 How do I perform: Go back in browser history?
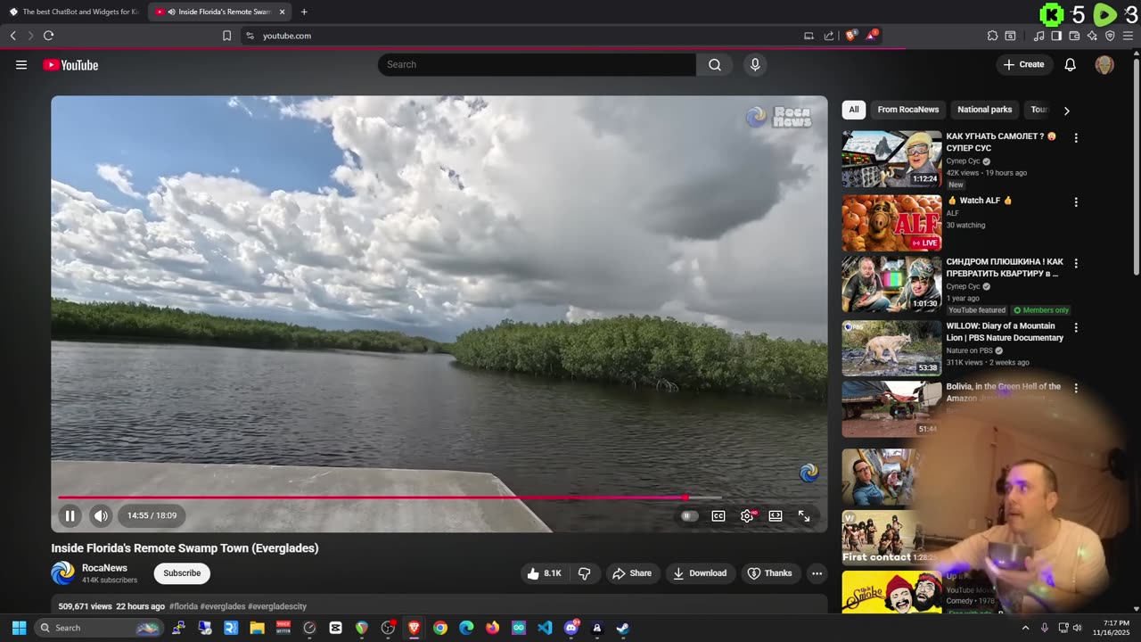click(x=12, y=36)
